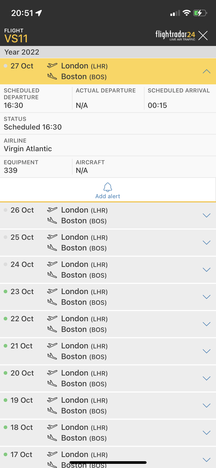Expand the 22 Oct flight chevron
Image resolution: width=216 pixels, height=468 pixels.
207,324
